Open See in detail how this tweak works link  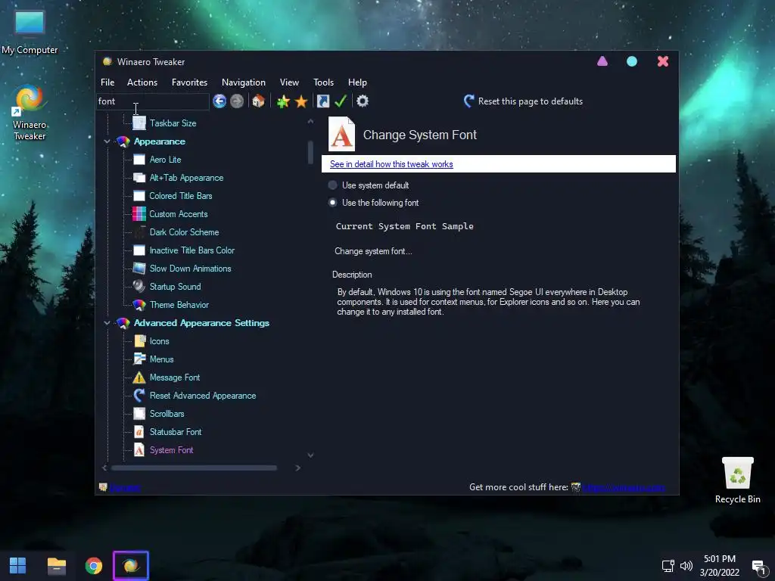point(391,164)
